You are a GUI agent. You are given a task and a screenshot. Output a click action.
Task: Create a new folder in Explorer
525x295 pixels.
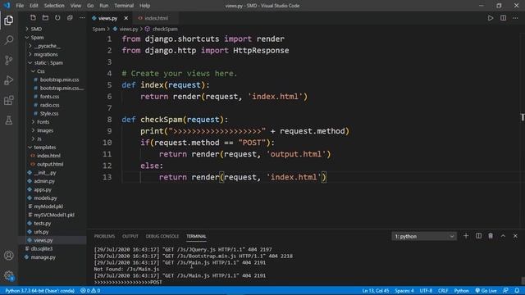pyautogui.click(x=45, y=18)
